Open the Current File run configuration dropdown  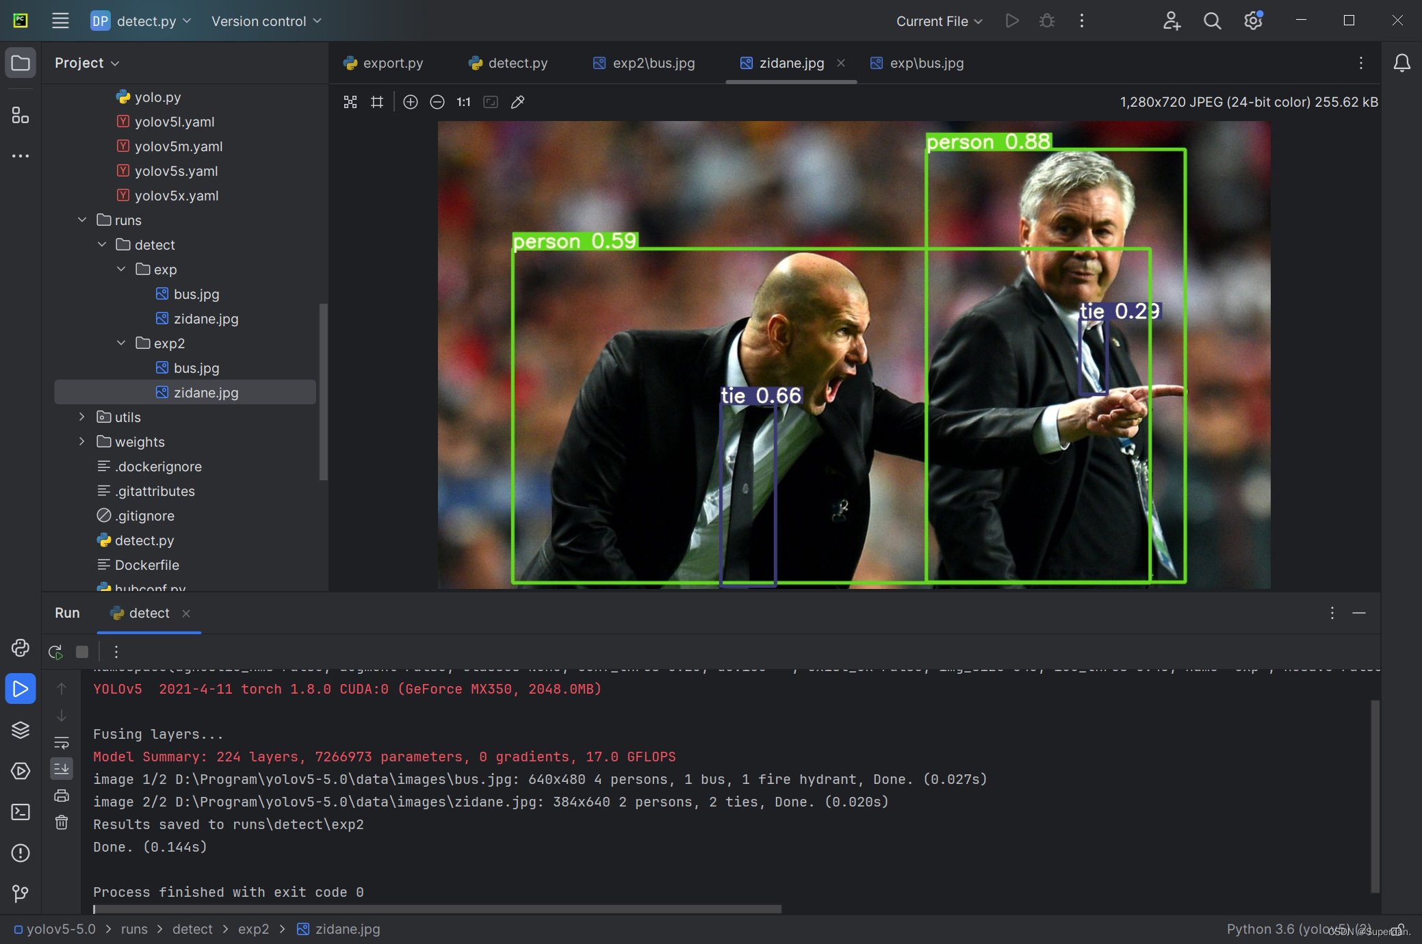[939, 21]
